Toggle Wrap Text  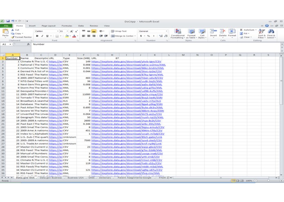(119, 31)
